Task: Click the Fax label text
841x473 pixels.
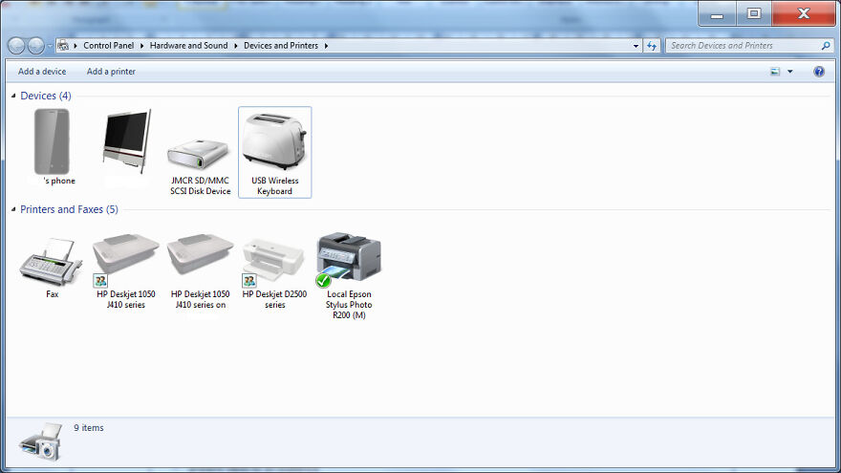Action: pos(52,294)
